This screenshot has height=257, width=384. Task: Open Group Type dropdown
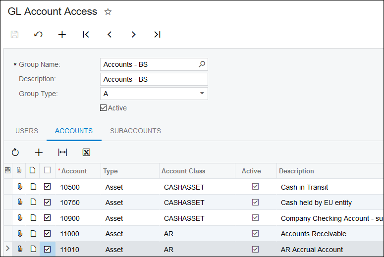point(202,94)
